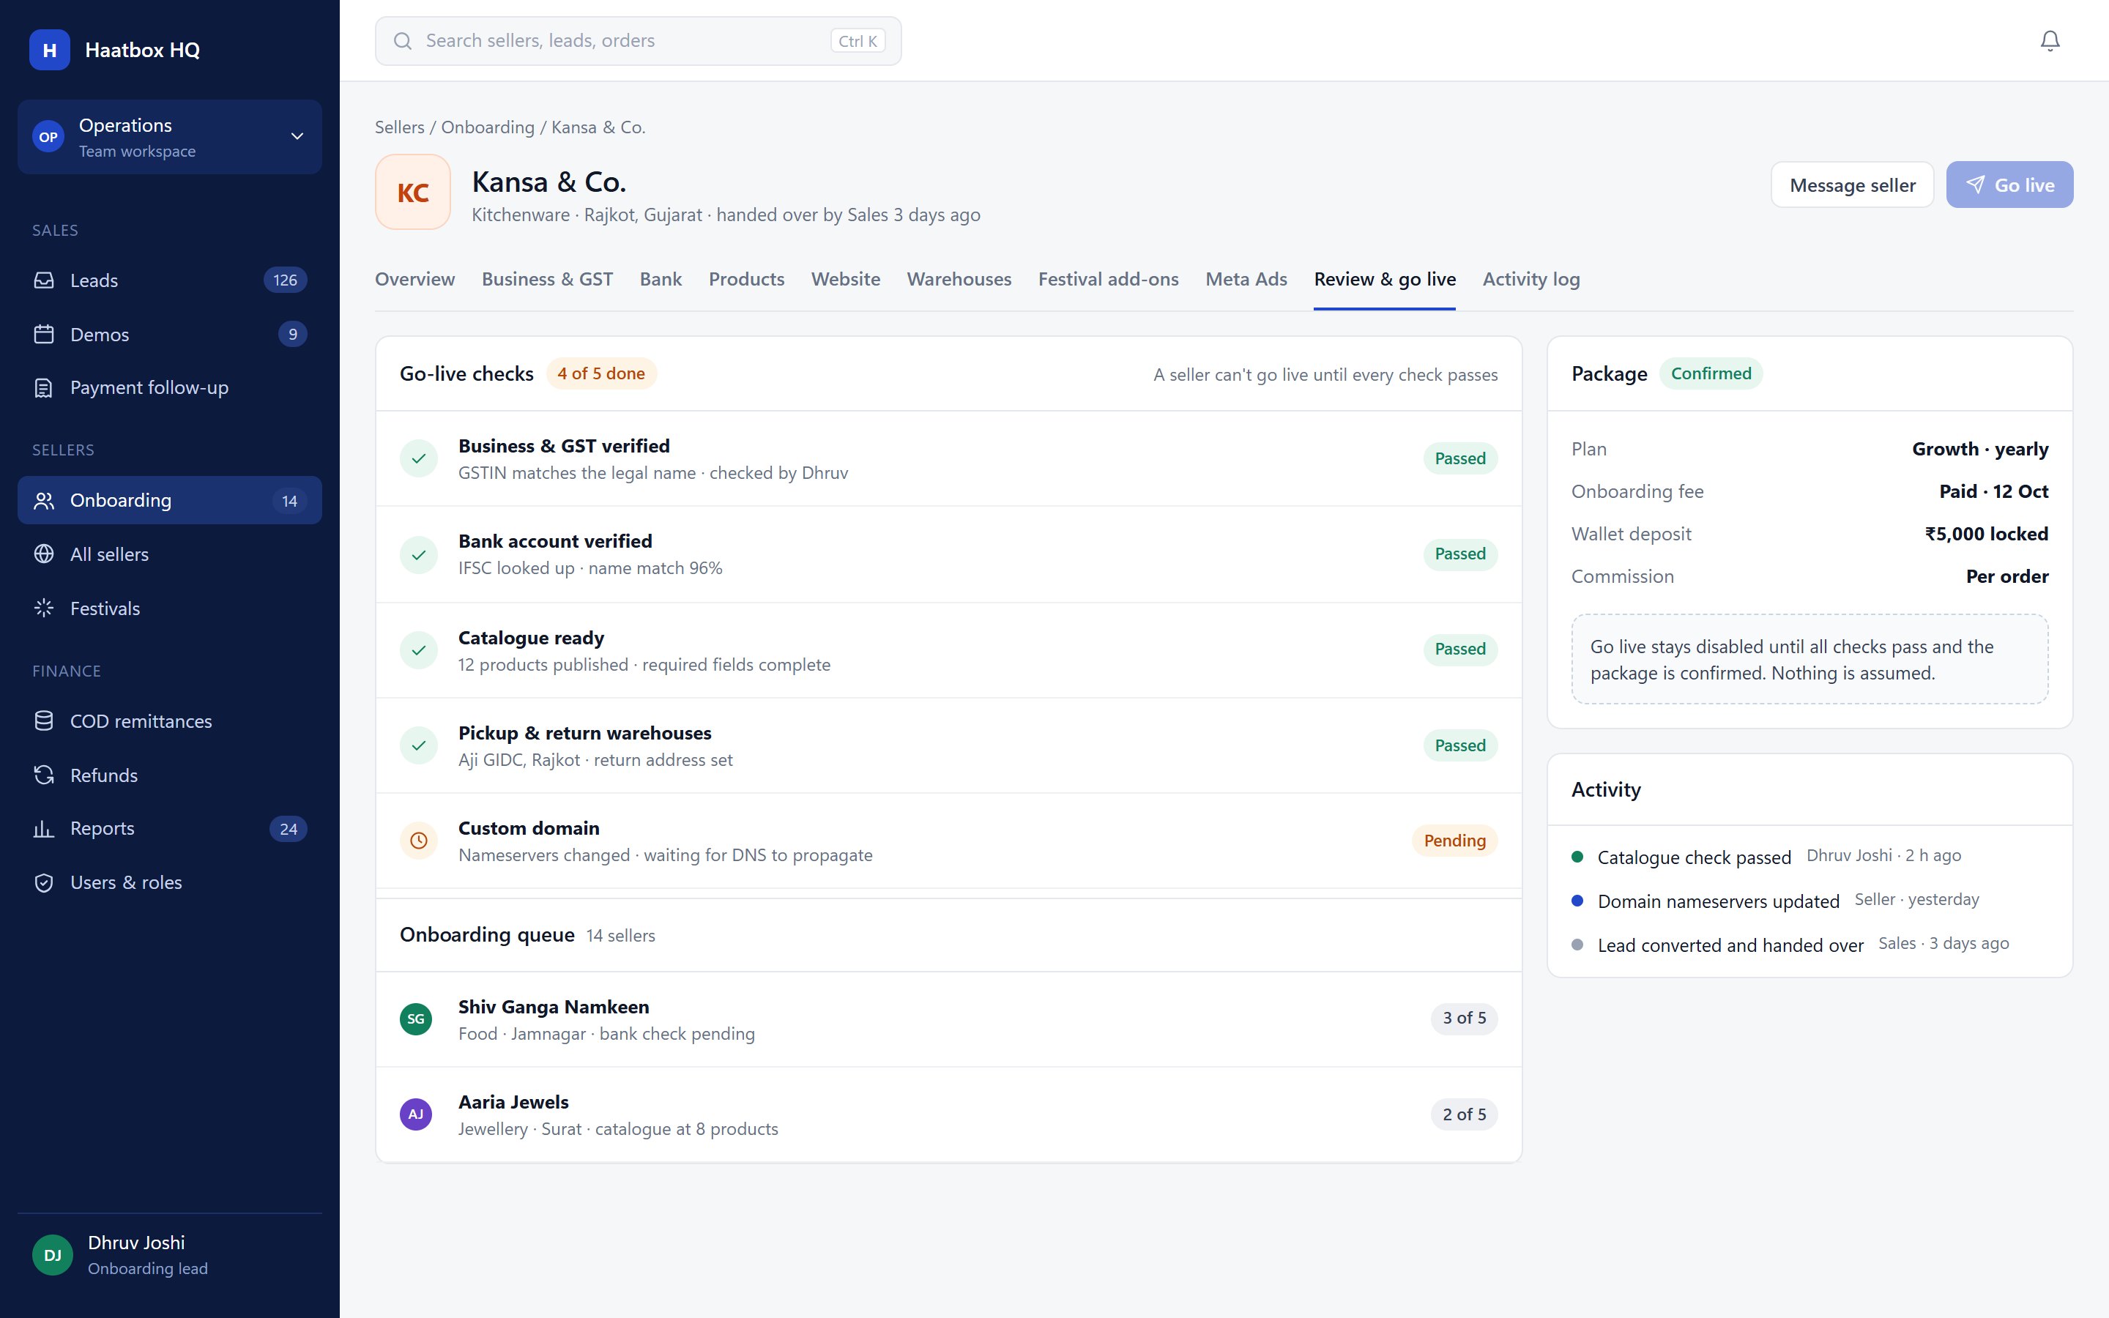Open the Shiv Ganga Namkeen queue row

point(948,1019)
